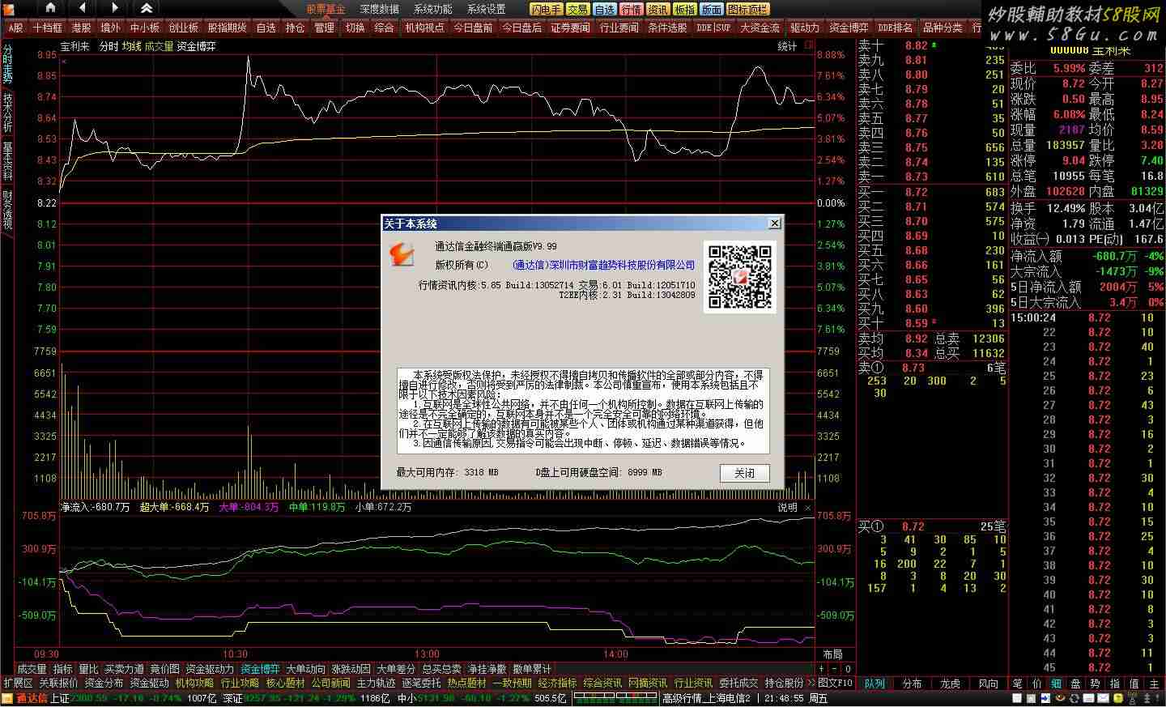Screen dimensions: 1166x707
Task: Select 主力轨迹 in the bottom bar
Action: [x=377, y=683]
